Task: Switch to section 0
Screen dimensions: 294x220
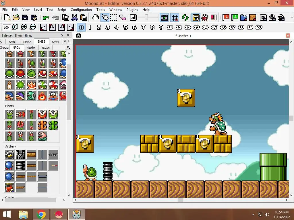Action: pyautogui.click(x=81, y=27)
